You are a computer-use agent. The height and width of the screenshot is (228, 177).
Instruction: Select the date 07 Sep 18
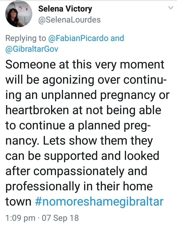(60, 218)
